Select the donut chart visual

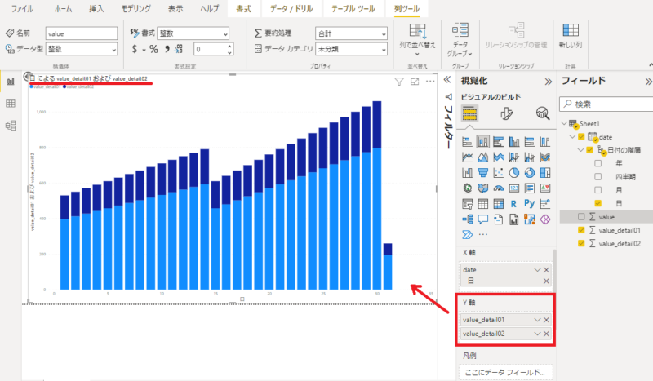[x=529, y=173]
